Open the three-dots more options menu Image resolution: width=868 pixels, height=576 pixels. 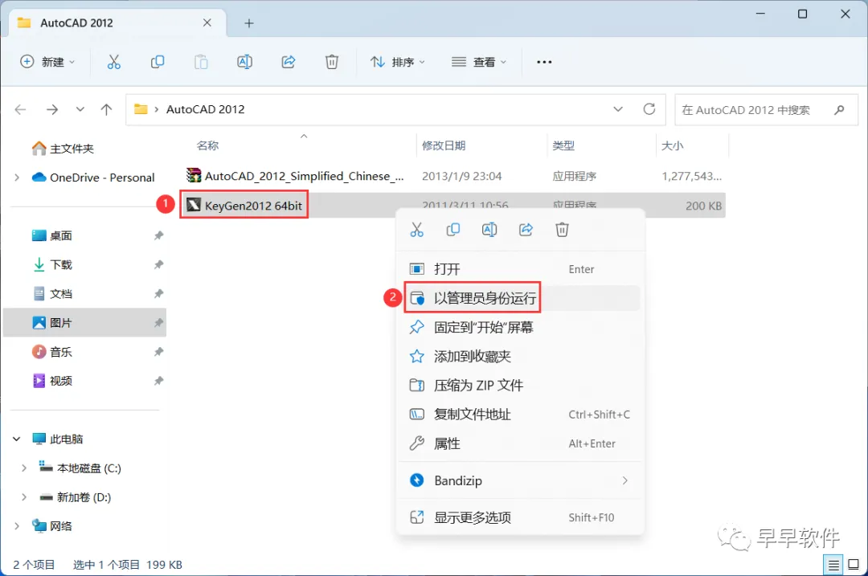(544, 62)
